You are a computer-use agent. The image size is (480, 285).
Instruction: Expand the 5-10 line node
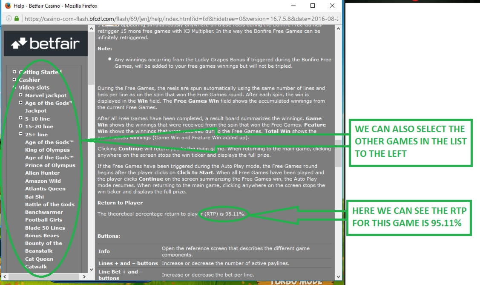click(20, 118)
